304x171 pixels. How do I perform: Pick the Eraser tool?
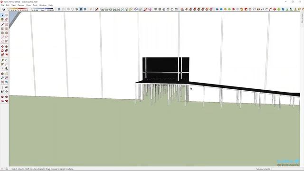point(6,19)
